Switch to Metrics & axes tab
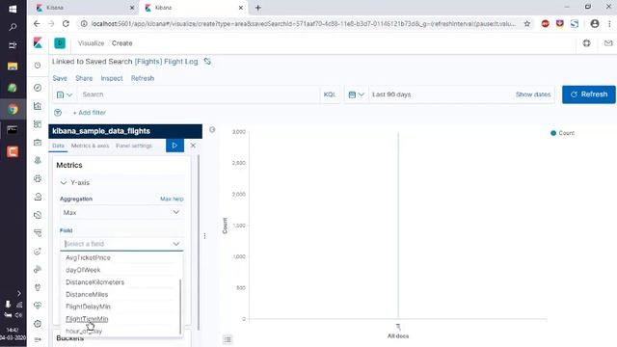 [90, 146]
